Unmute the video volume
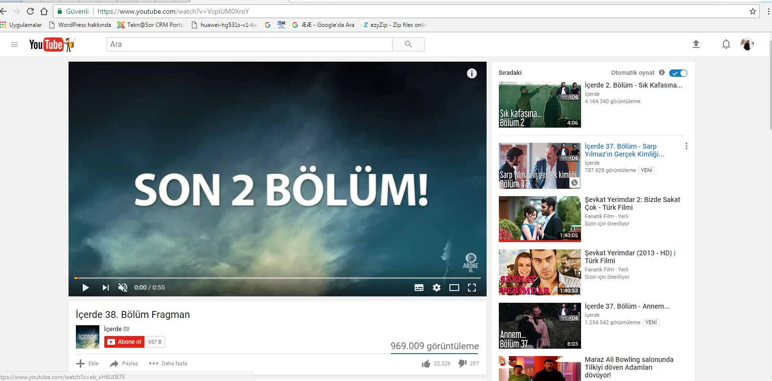This screenshot has width=772, height=381. pos(123,288)
